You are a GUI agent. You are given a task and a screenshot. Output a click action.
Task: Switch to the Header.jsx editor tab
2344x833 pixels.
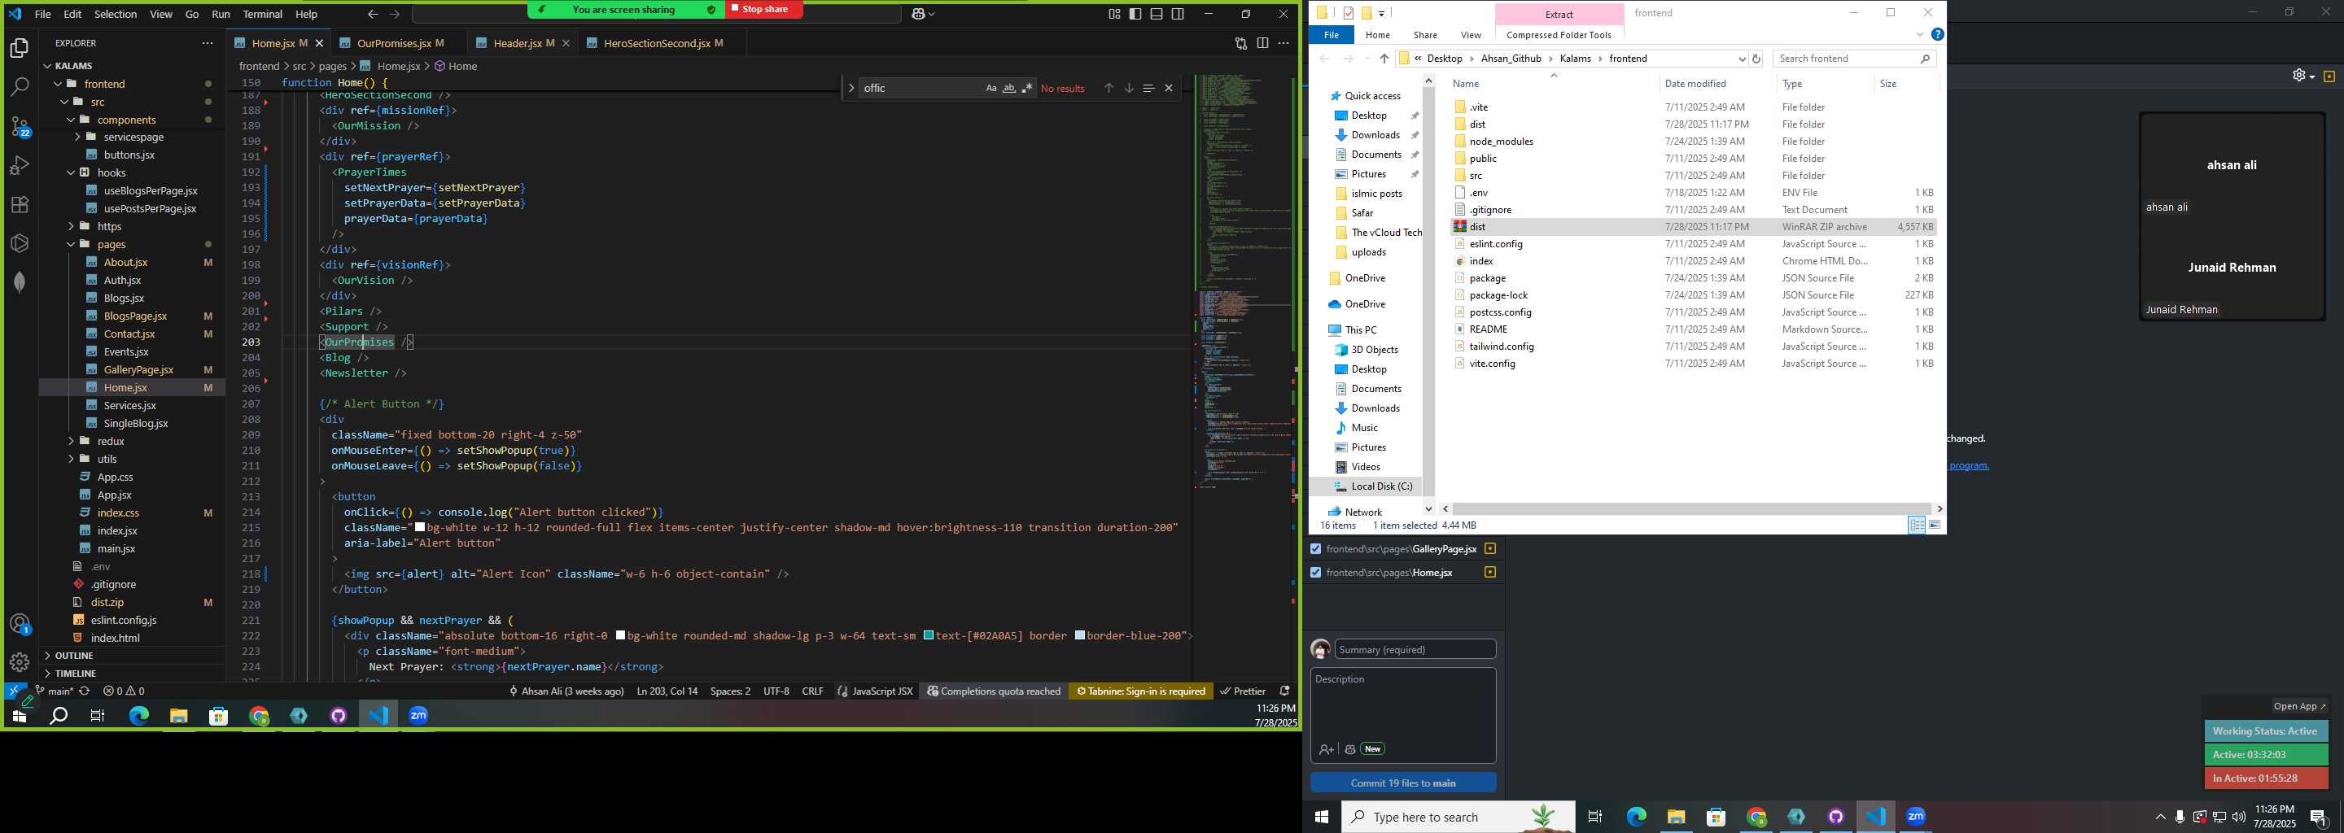(518, 43)
